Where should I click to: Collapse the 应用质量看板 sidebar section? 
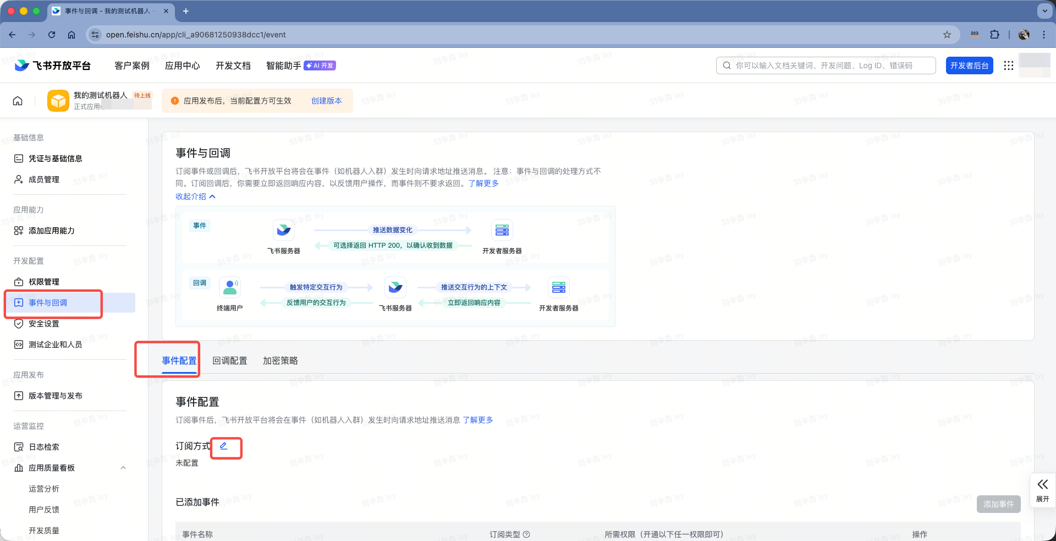pyautogui.click(x=123, y=468)
